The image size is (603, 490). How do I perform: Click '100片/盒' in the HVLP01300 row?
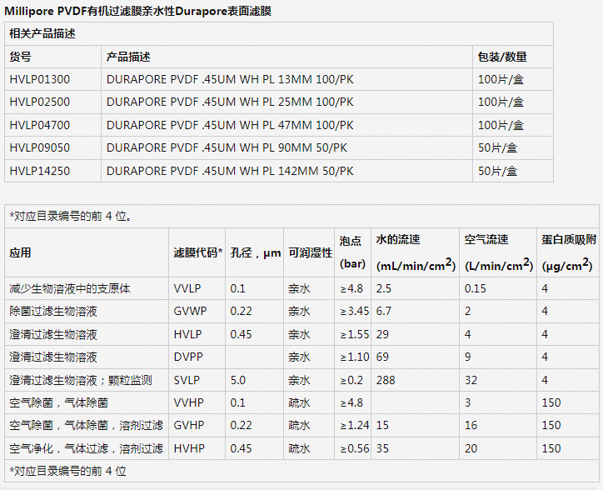[x=501, y=80]
